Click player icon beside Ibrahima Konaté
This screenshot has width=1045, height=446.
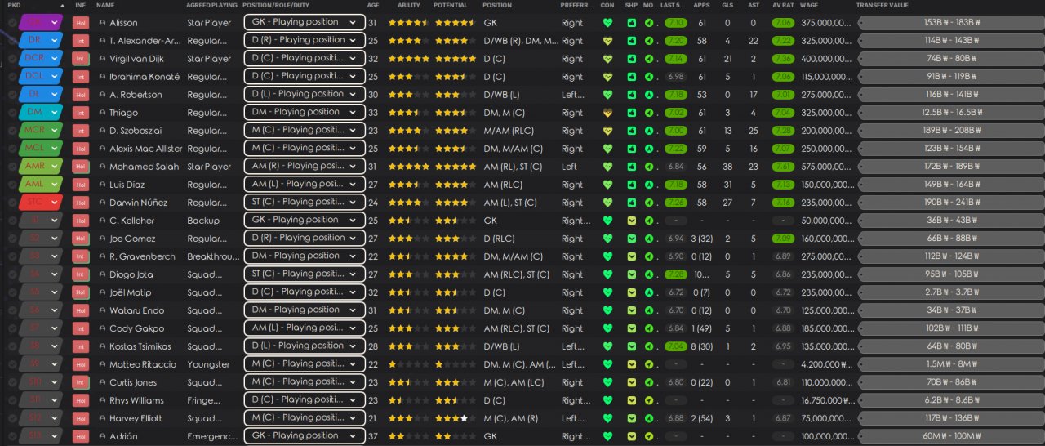[102, 77]
